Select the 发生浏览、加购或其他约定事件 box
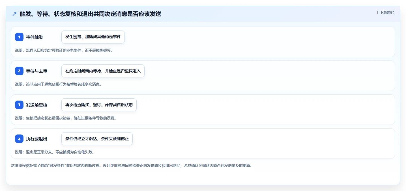 pos(93,37)
